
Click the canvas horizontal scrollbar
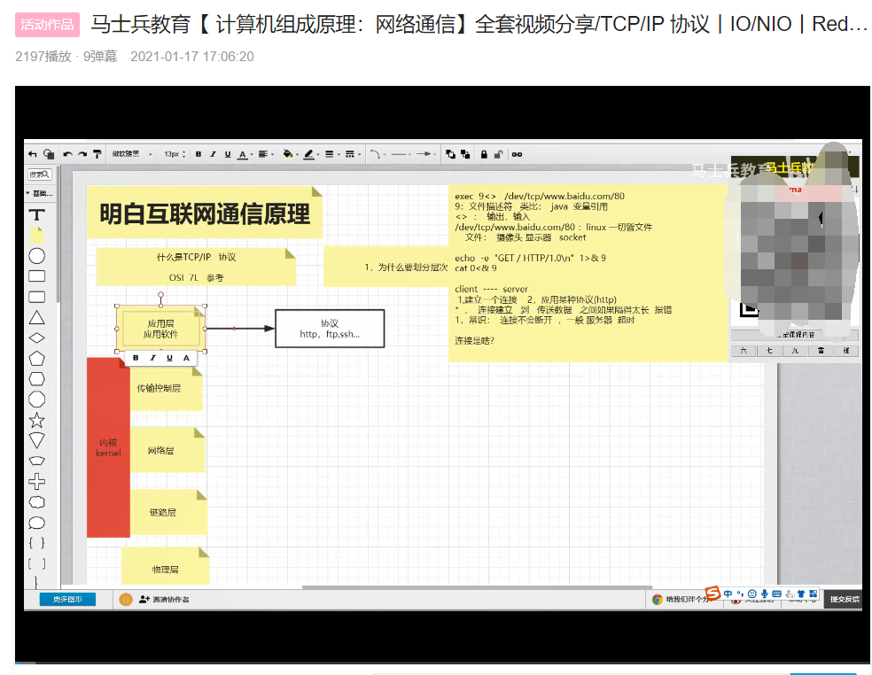pos(477,587)
